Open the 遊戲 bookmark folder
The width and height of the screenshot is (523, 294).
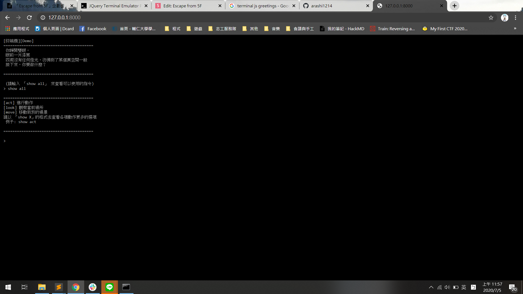[x=194, y=29]
